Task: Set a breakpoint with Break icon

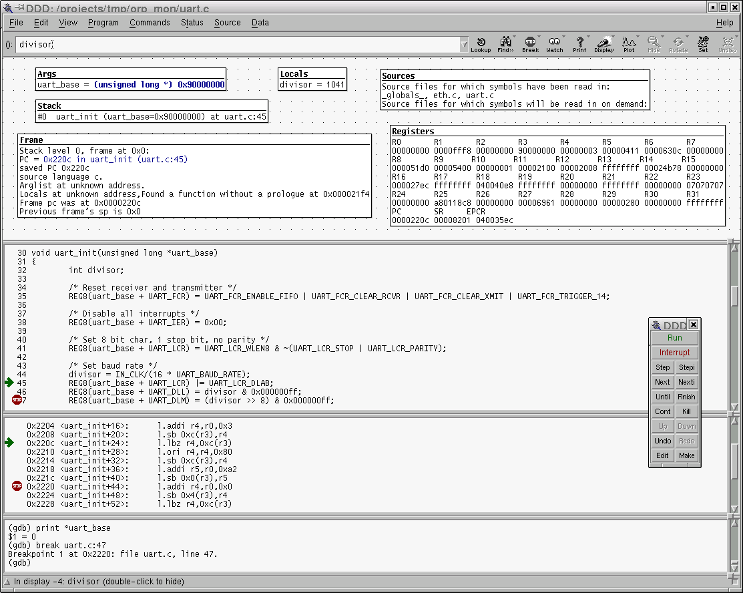Action: point(530,44)
